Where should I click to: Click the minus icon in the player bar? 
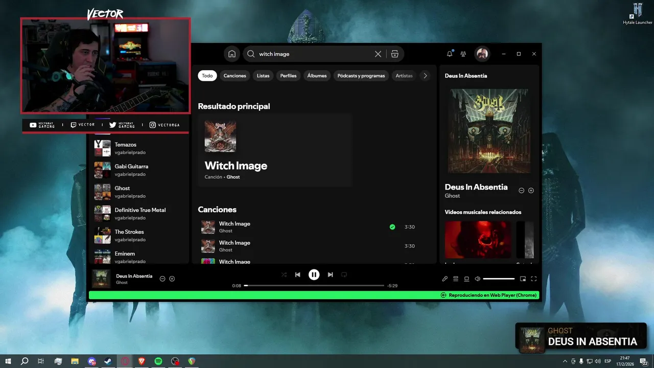[162, 279]
